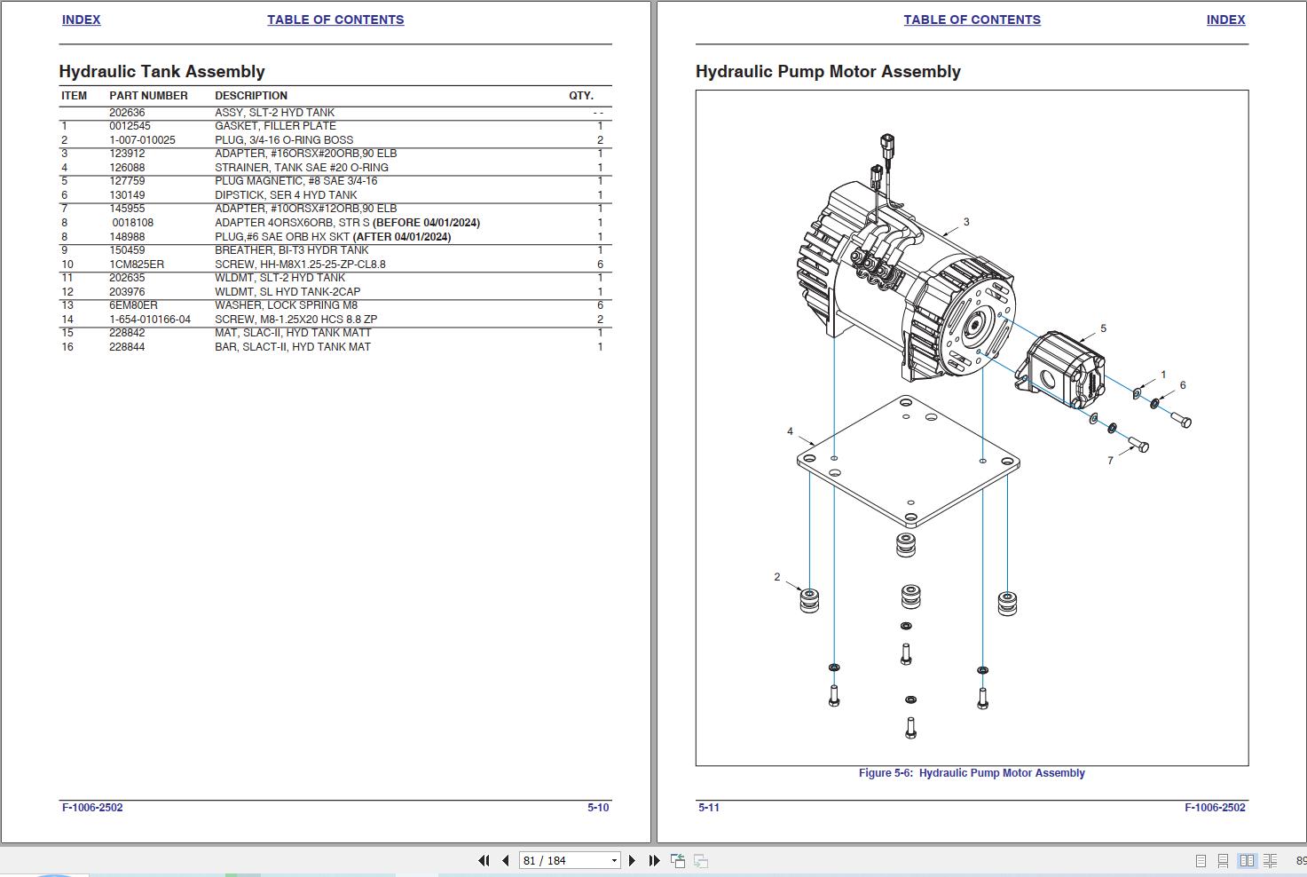Select part number 228844
This screenshot has height=877, width=1307.
click(127, 347)
